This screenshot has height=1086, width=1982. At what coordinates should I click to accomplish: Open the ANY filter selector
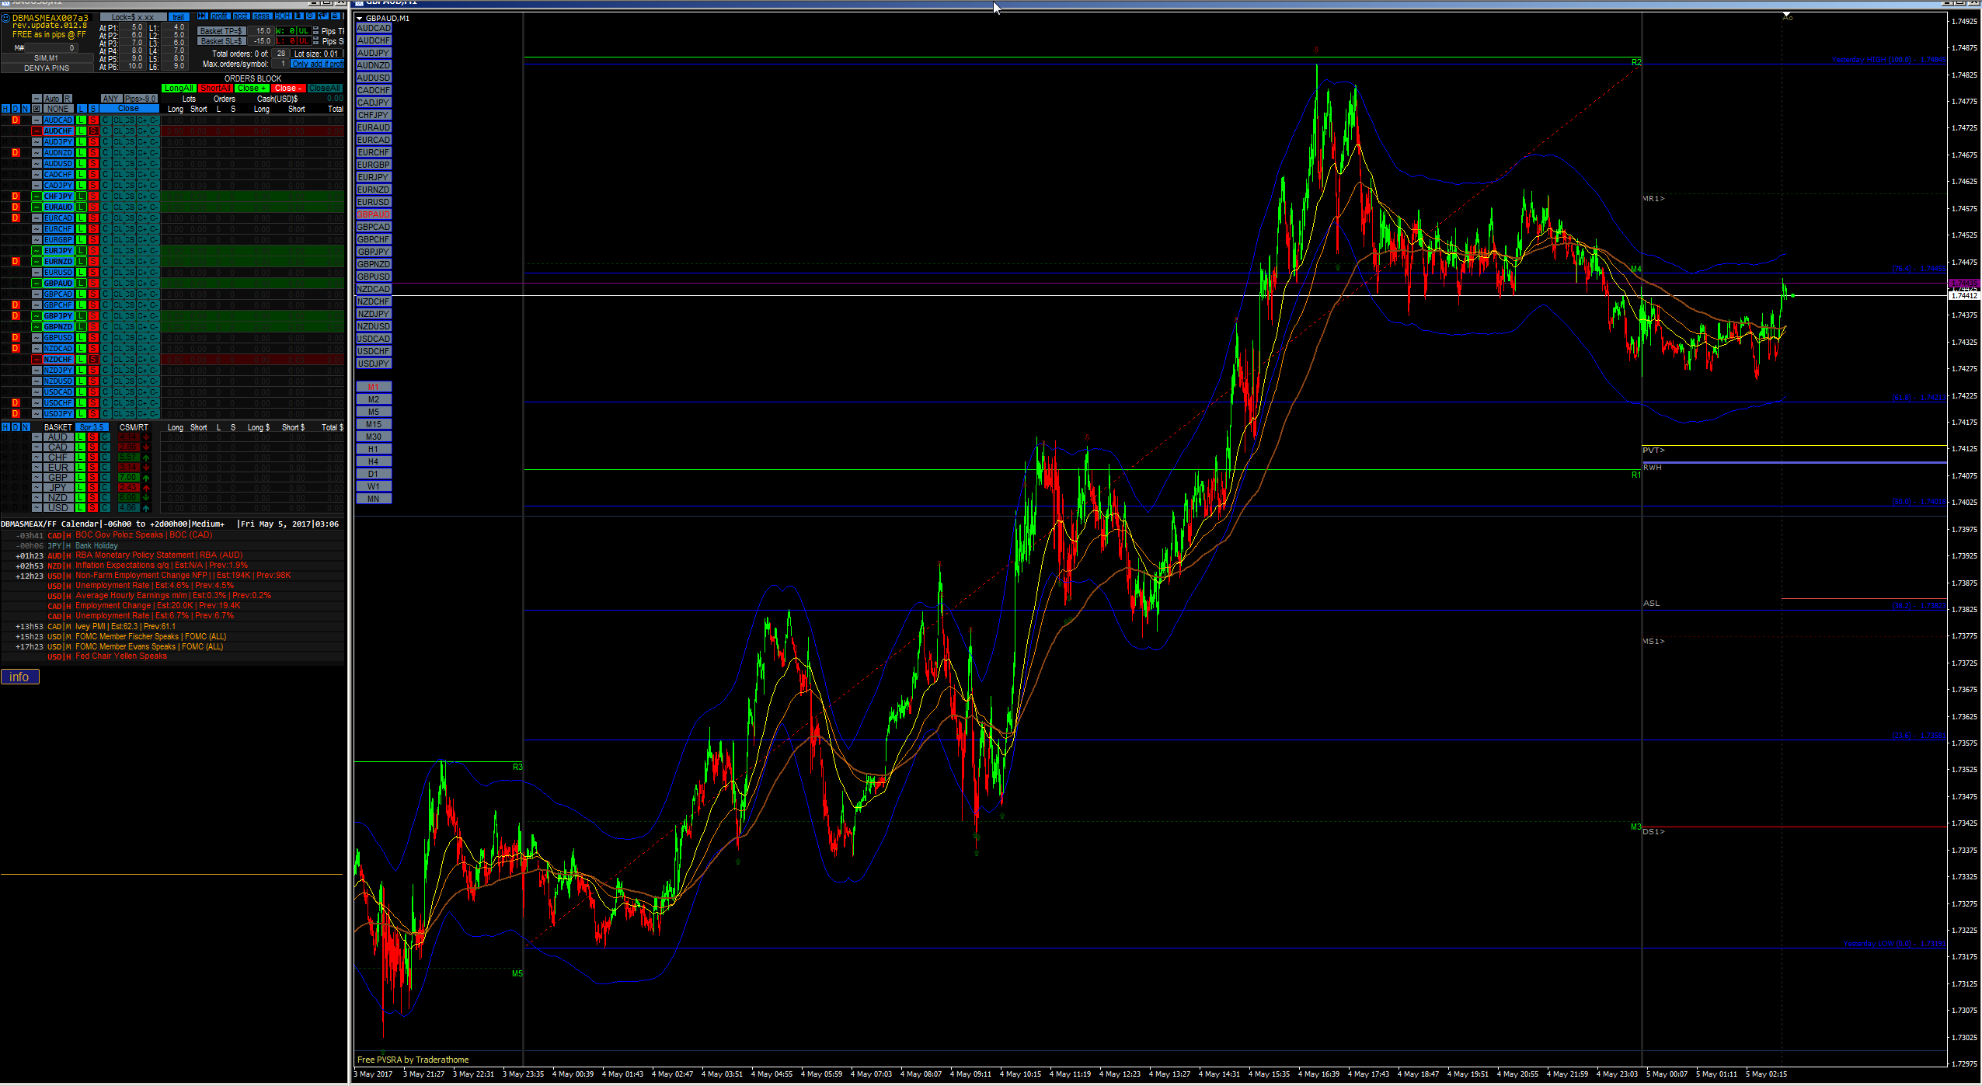(x=111, y=99)
